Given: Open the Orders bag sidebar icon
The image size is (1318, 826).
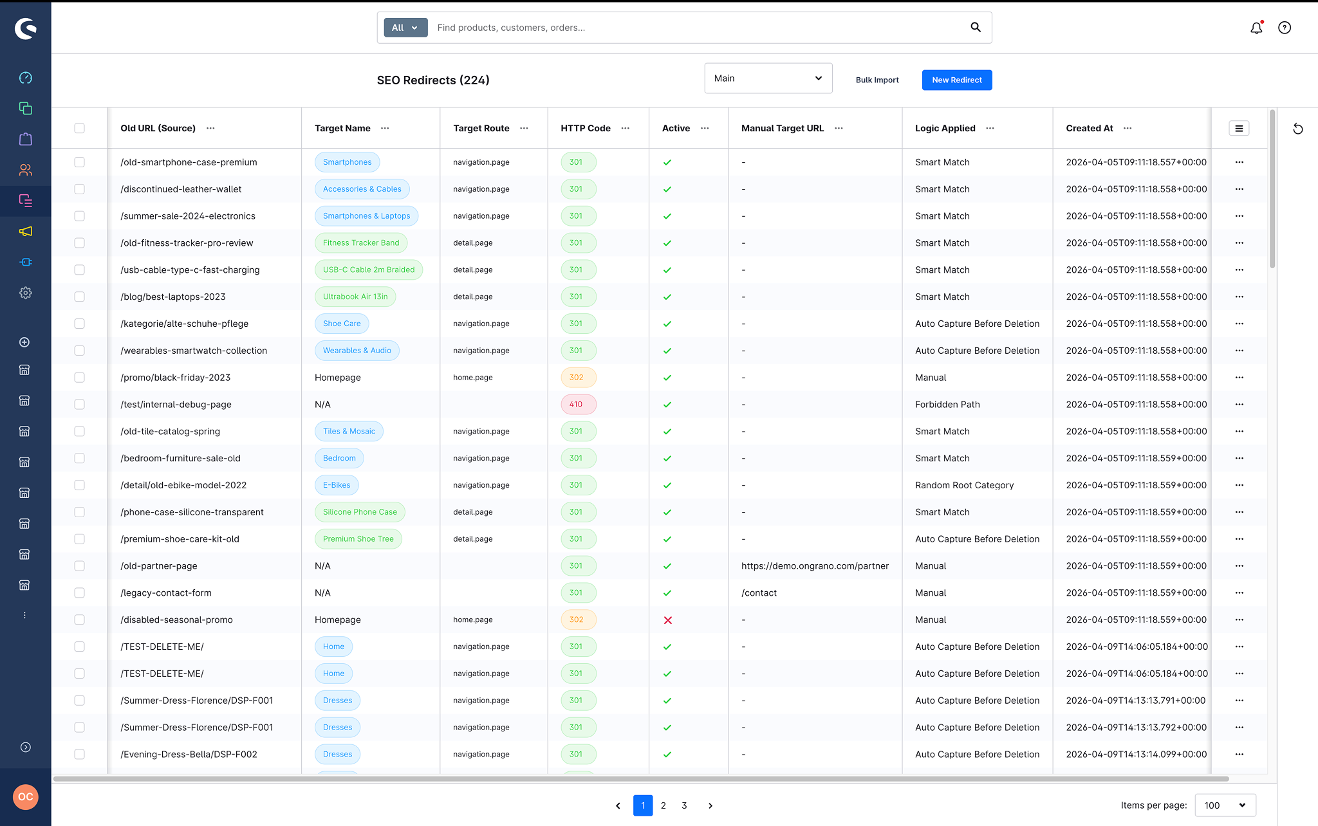Looking at the screenshot, I should (25, 139).
